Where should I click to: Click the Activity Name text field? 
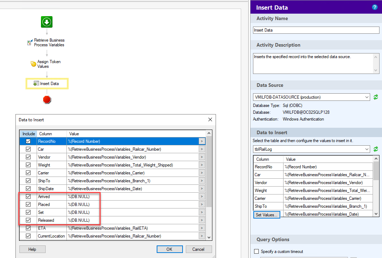click(316, 30)
